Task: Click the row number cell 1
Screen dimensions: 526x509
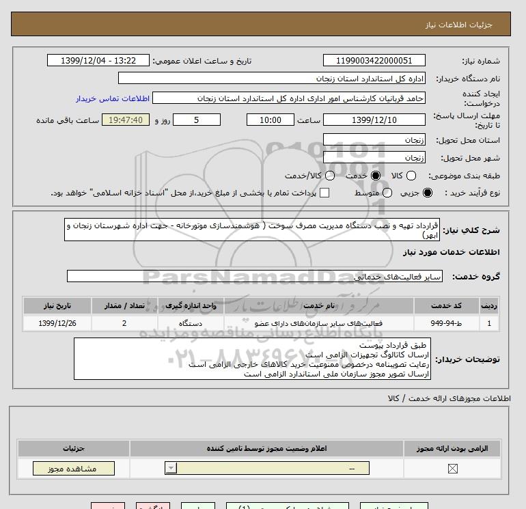Action: tap(488, 323)
